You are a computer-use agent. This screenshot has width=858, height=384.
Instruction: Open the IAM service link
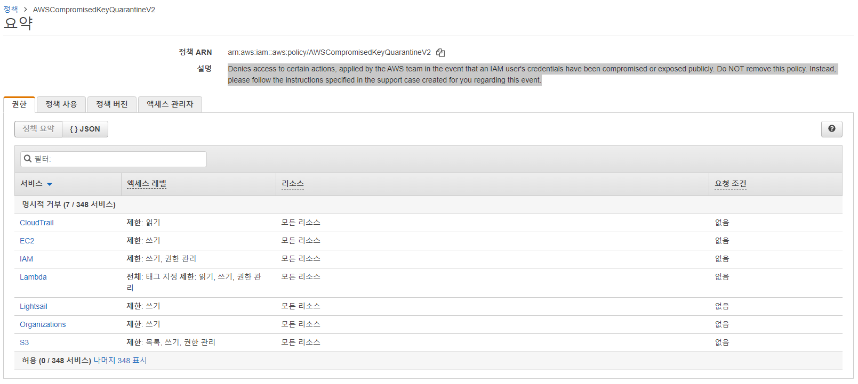27,259
